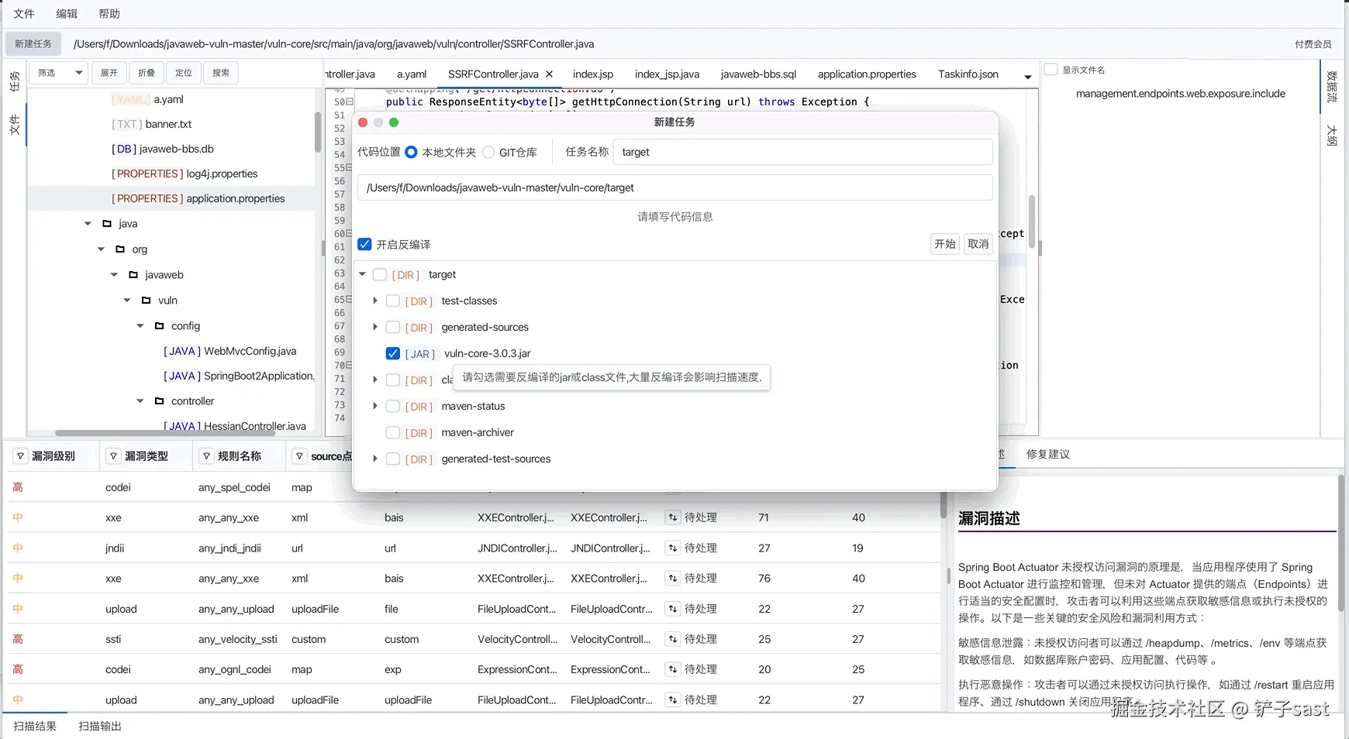The image size is (1349, 739).
Task: Open the 修复建议 tab
Action: (x=1048, y=454)
